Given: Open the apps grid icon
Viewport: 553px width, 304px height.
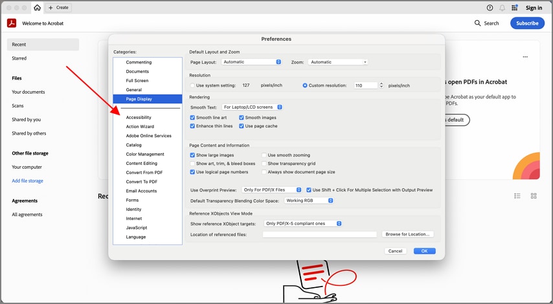Looking at the screenshot, I should [x=515, y=7].
